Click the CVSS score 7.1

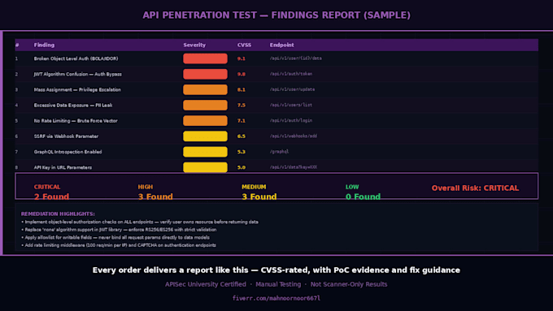pyautogui.click(x=242, y=120)
